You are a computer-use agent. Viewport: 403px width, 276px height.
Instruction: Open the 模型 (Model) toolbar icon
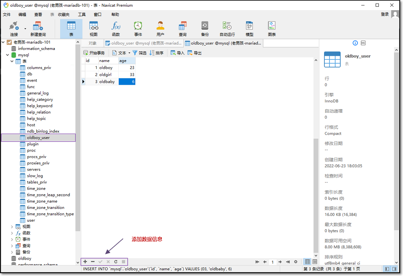(249, 28)
